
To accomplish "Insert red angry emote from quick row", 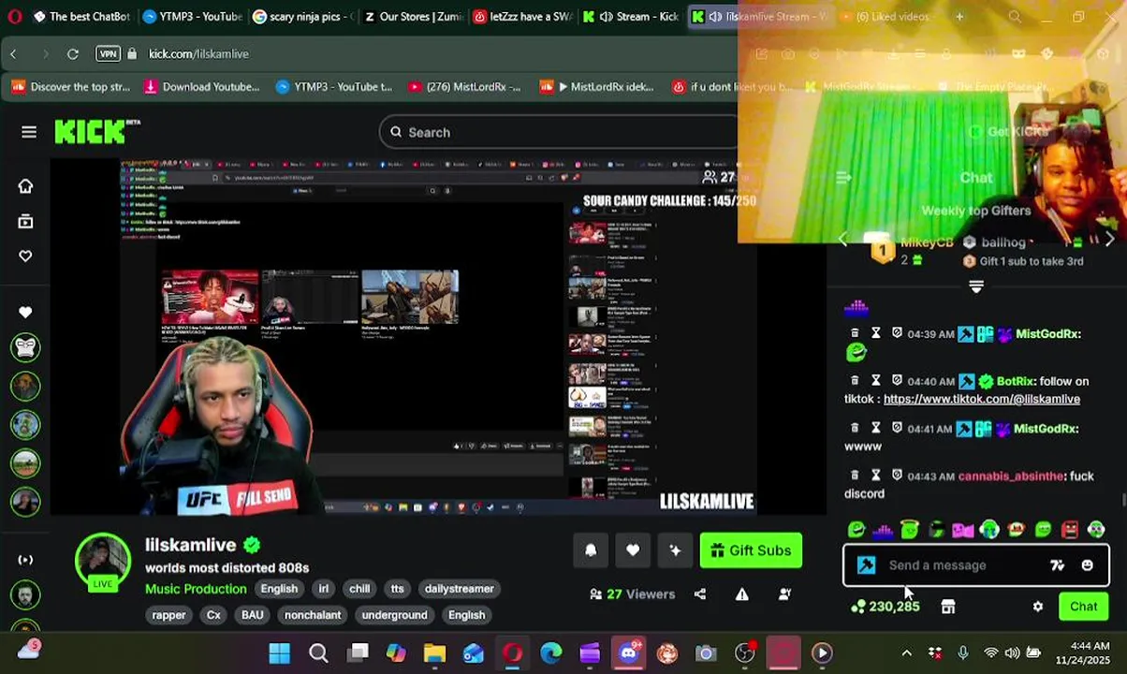I will 1070,530.
